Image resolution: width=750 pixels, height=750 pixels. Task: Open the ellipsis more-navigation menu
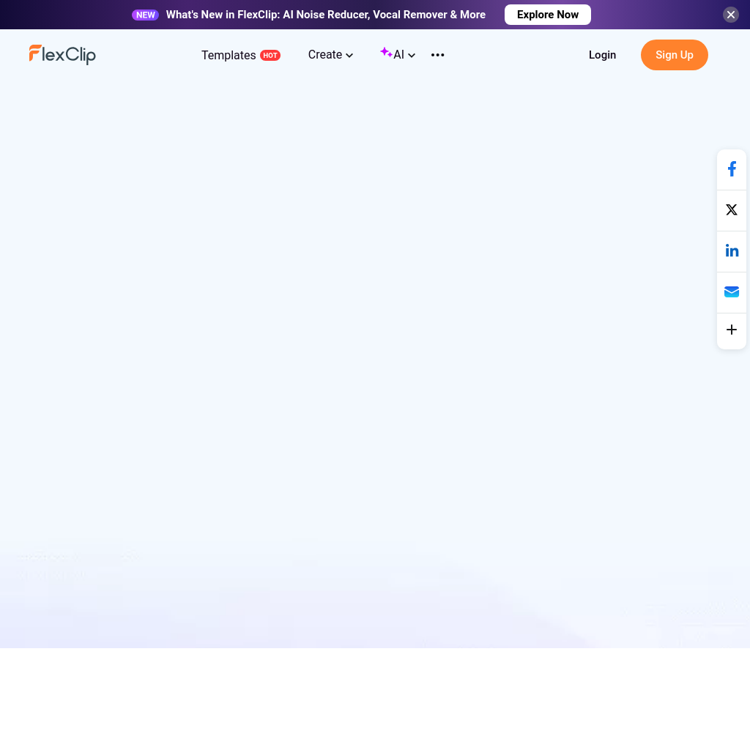tap(437, 55)
